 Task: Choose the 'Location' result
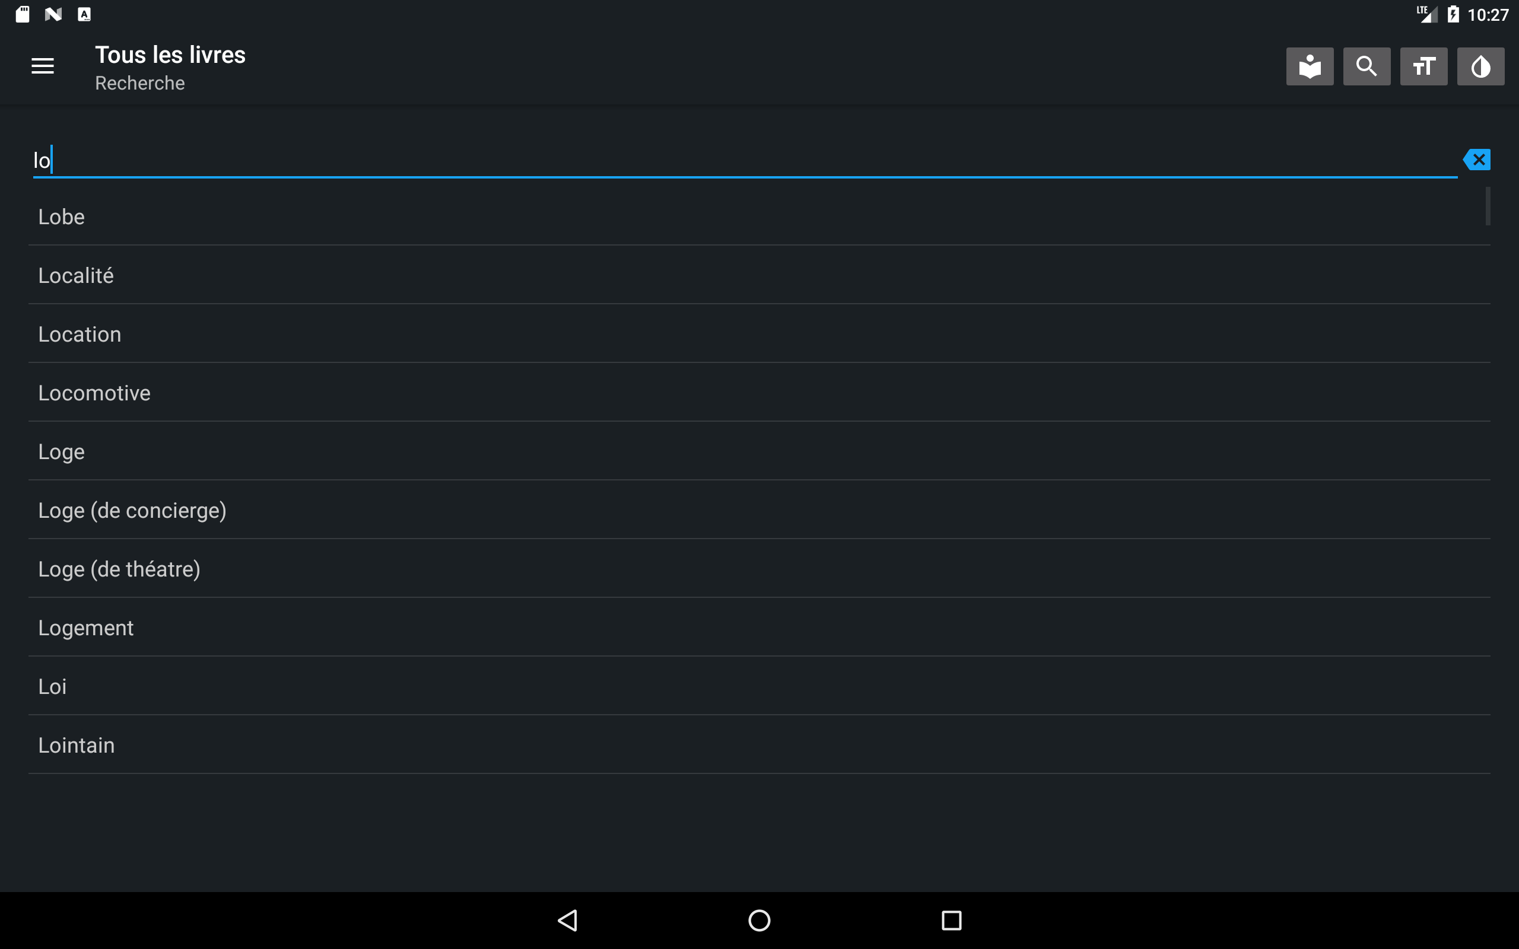coord(759,334)
